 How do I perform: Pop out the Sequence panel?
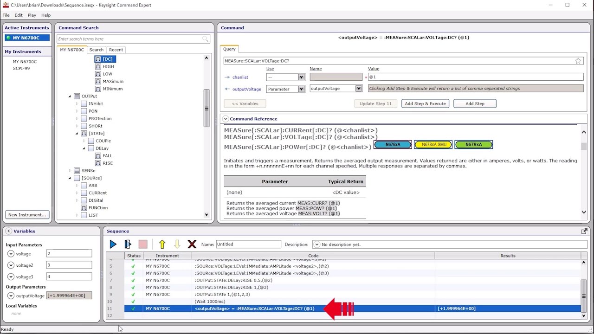tap(584, 231)
